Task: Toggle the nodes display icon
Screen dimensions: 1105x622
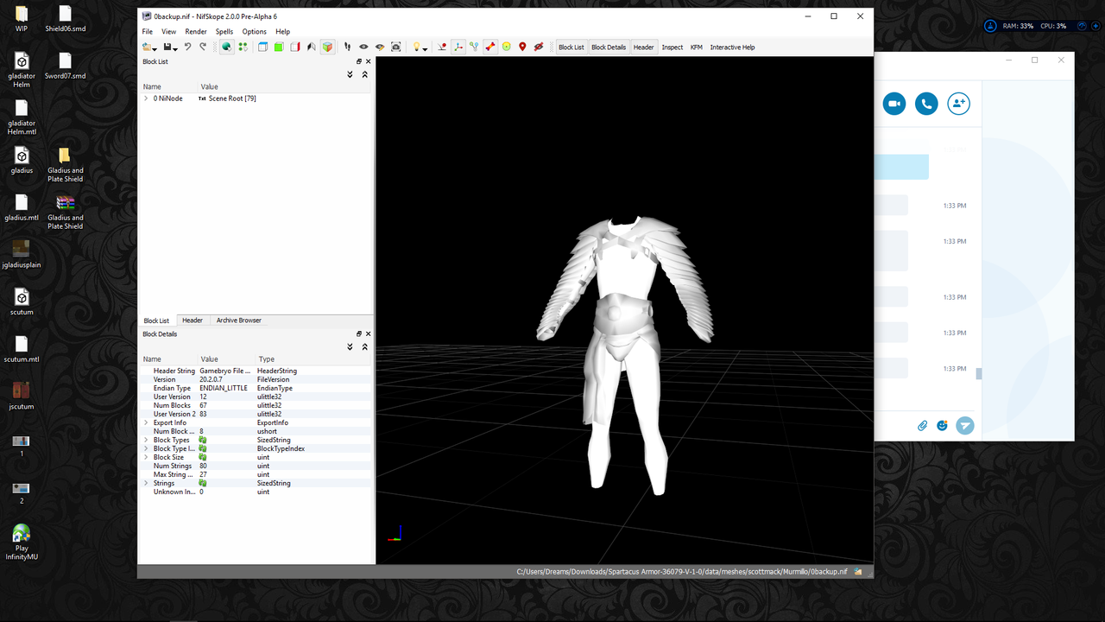Action: coord(474,47)
